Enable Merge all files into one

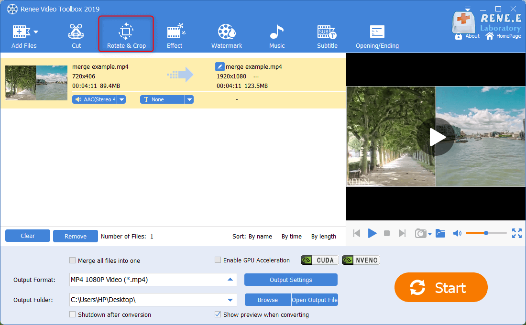72,260
